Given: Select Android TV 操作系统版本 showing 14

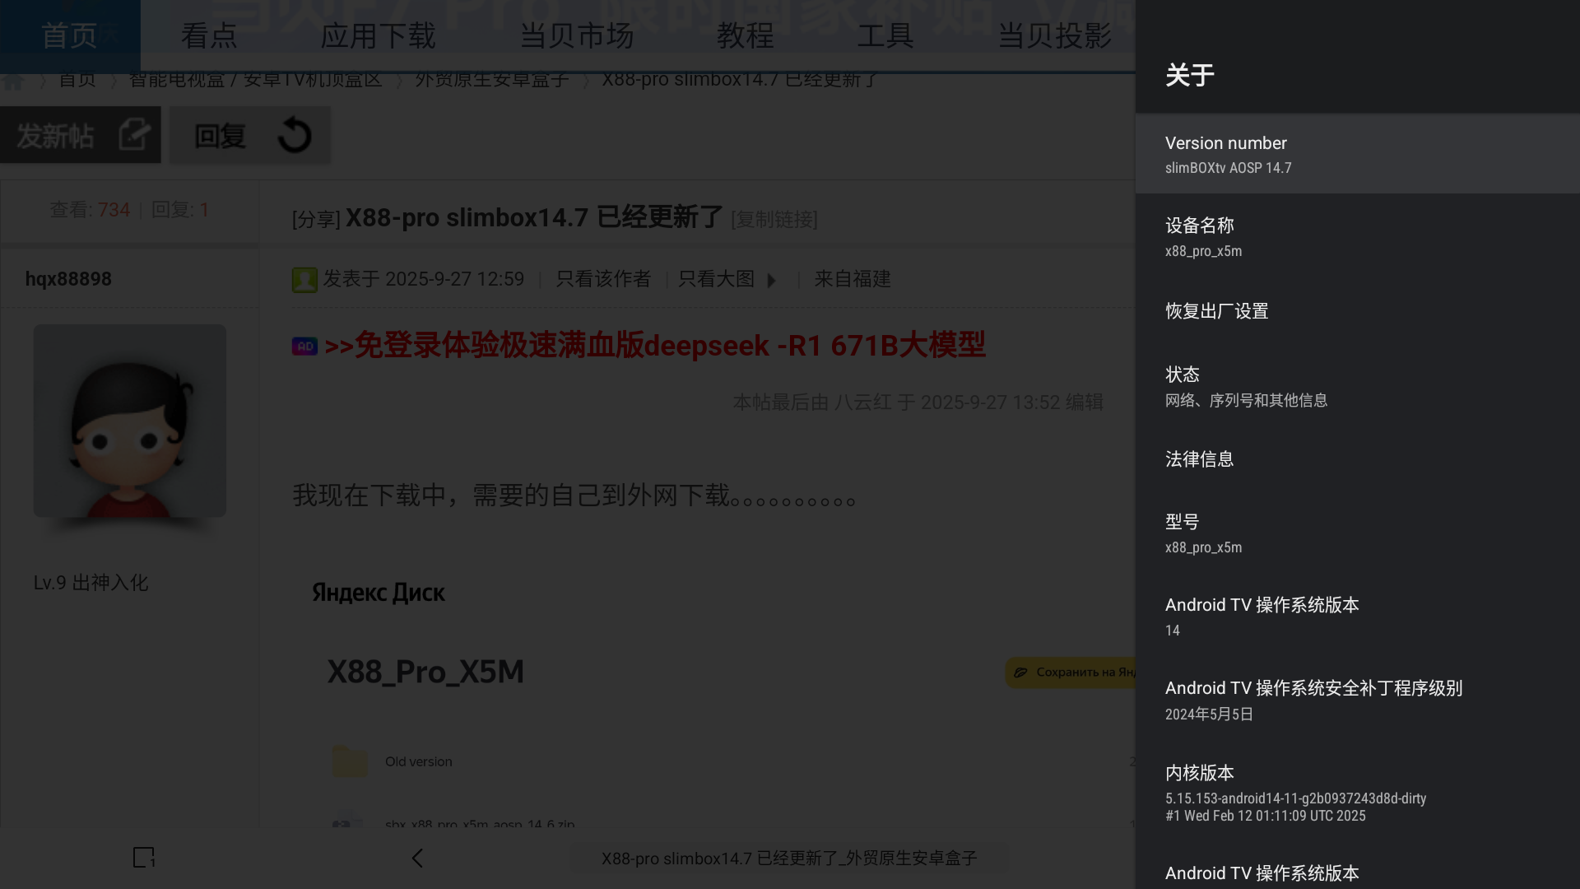Looking at the screenshot, I should click(1358, 617).
